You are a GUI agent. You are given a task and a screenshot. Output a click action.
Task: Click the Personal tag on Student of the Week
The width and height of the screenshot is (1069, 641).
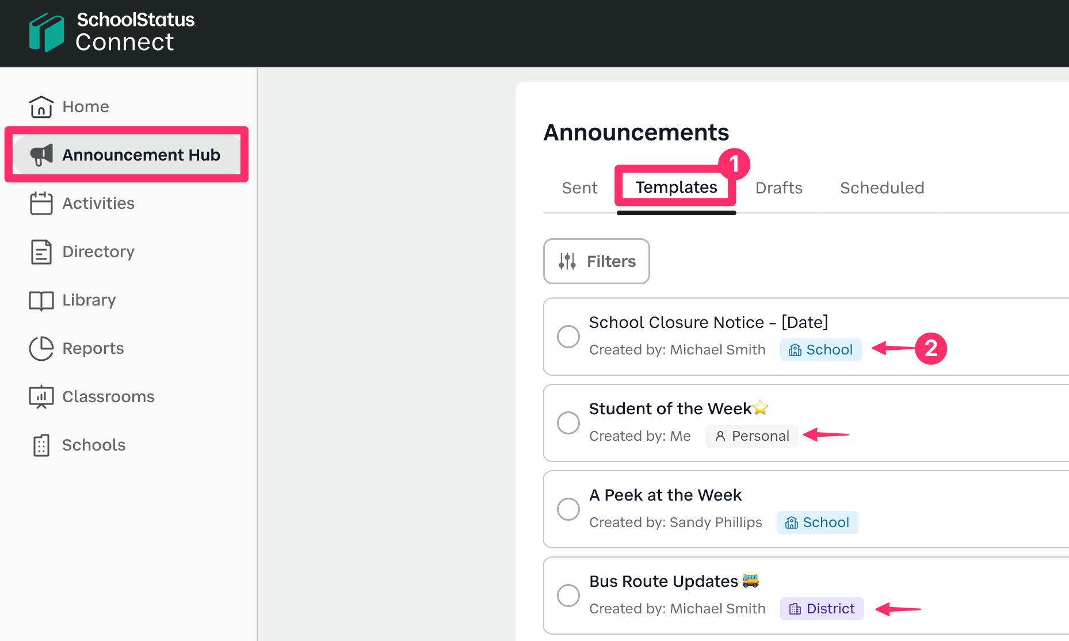click(751, 436)
